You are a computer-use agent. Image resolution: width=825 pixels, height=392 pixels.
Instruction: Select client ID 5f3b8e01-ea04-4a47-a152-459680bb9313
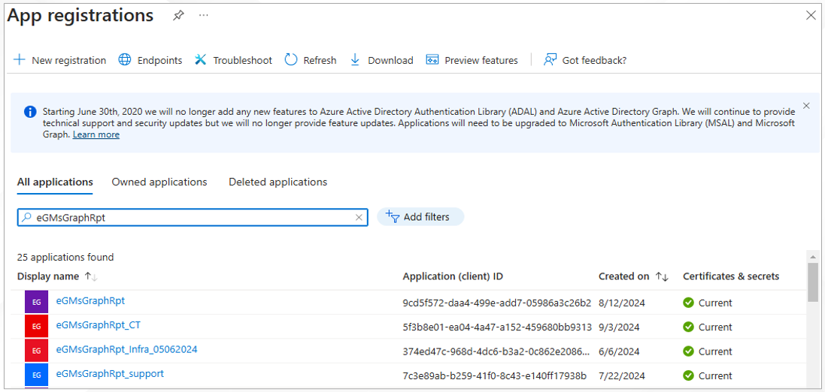497,327
